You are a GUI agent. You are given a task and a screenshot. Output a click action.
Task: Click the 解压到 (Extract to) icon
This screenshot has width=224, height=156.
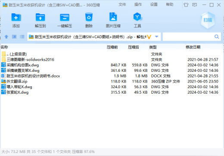coord(40,18)
